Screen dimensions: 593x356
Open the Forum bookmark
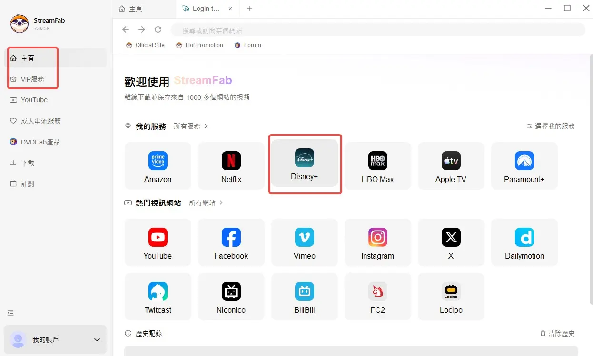click(x=247, y=45)
